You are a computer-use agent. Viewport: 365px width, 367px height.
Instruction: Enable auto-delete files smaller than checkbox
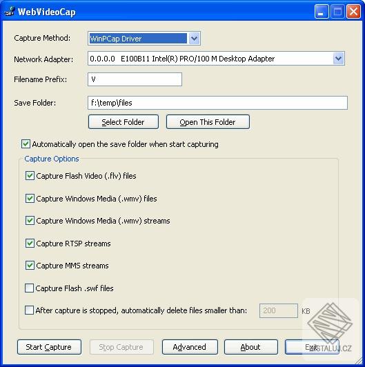click(x=29, y=310)
